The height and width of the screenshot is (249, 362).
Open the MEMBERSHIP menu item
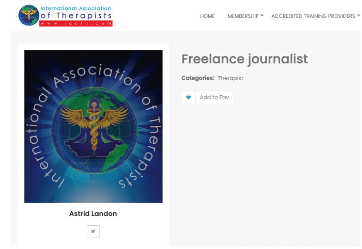click(243, 16)
